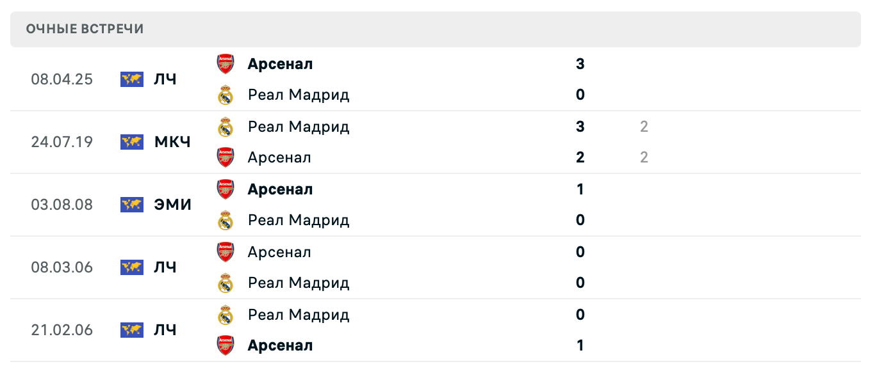Click Arsenal crest in 21.02.06 match

(226, 345)
